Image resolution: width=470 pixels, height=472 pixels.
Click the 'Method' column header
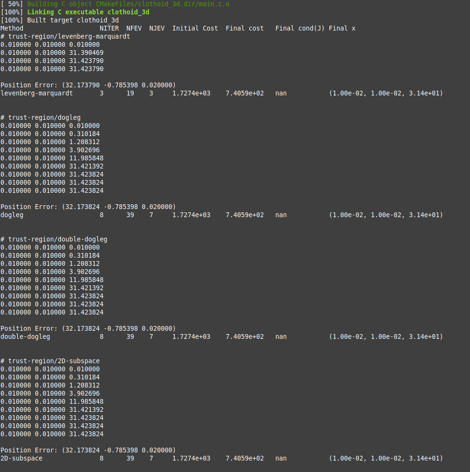(12, 28)
